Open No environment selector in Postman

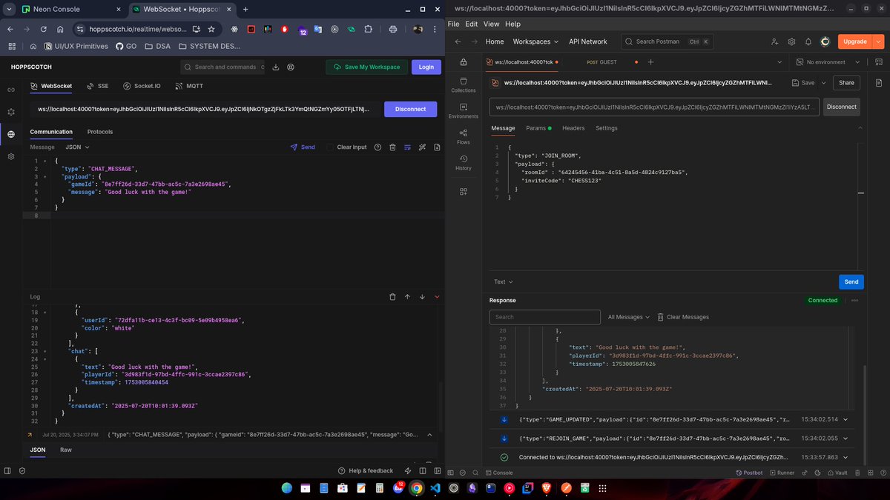pyautogui.click(x=828, y=62)
